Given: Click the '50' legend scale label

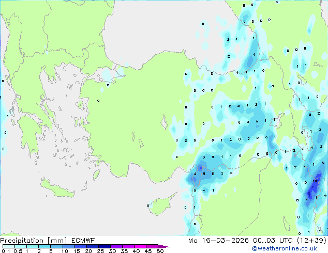Looking at the screenshot, I should tap(160, 251).
